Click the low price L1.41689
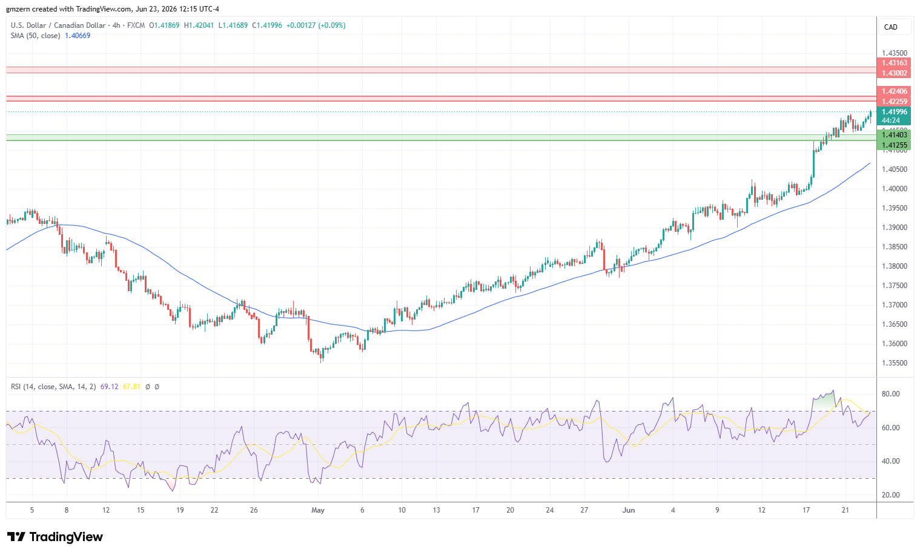Viewport: 920px width, 555px height. [233, 25]
